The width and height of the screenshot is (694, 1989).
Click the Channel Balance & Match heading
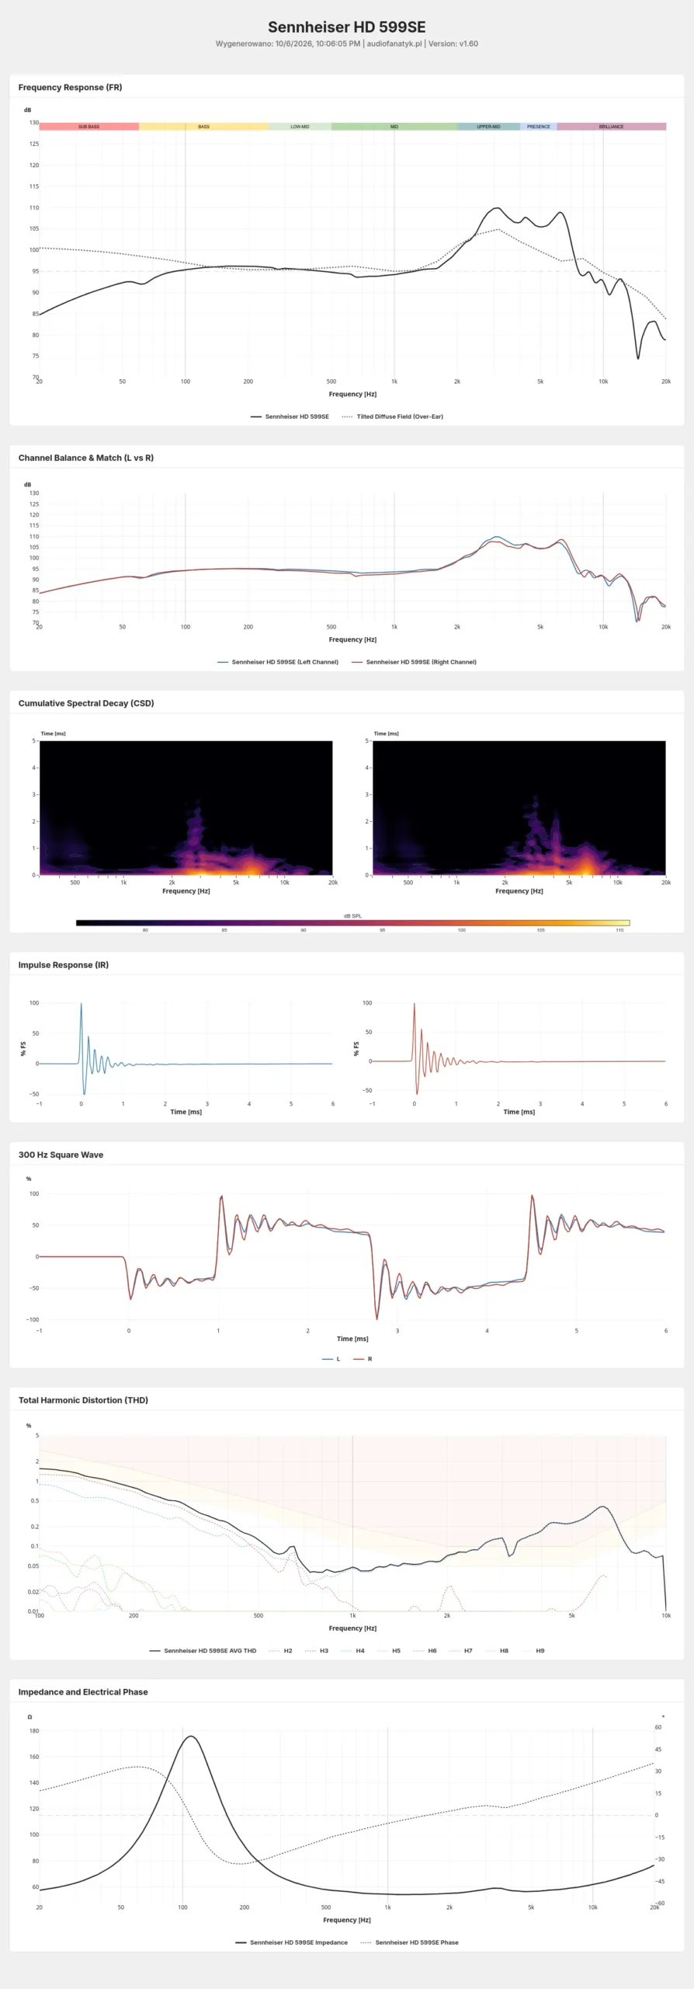pyautogui.click(x=86, y=458)
